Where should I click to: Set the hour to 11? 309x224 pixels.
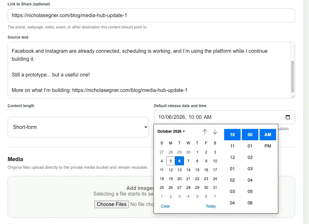232,146
